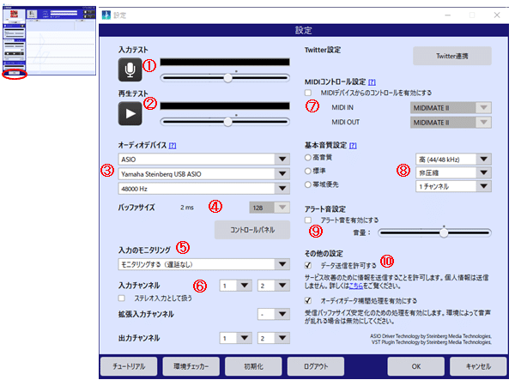Confirm settings with OK button

point(416,366)
